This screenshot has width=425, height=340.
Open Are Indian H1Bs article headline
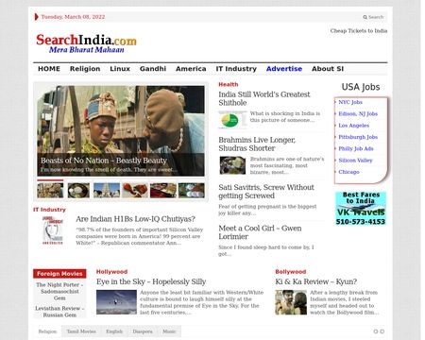[135, 219]
